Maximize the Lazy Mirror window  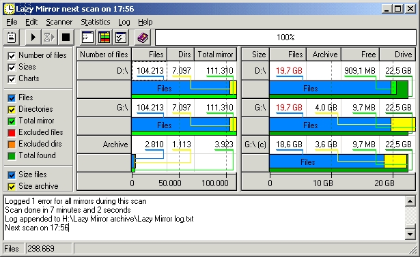(398, 9)
